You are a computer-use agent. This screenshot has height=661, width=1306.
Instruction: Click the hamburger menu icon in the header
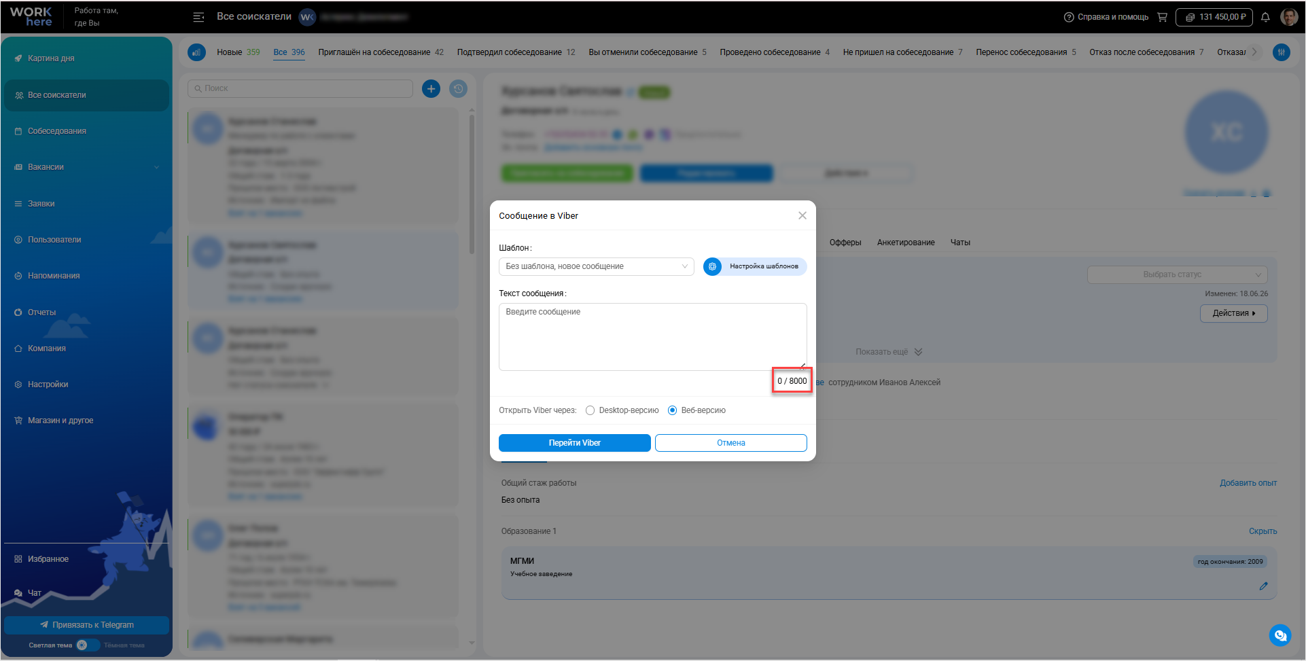coord(198,17)
